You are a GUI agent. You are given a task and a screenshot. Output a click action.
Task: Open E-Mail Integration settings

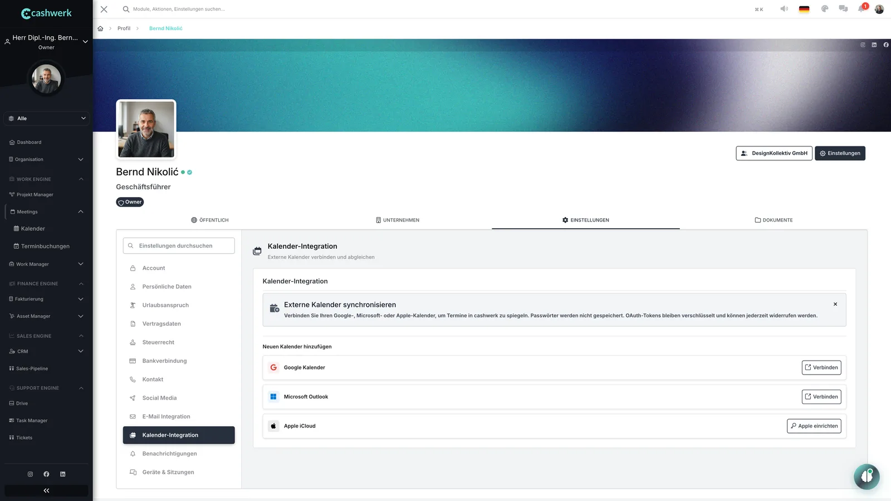[179, 416]
